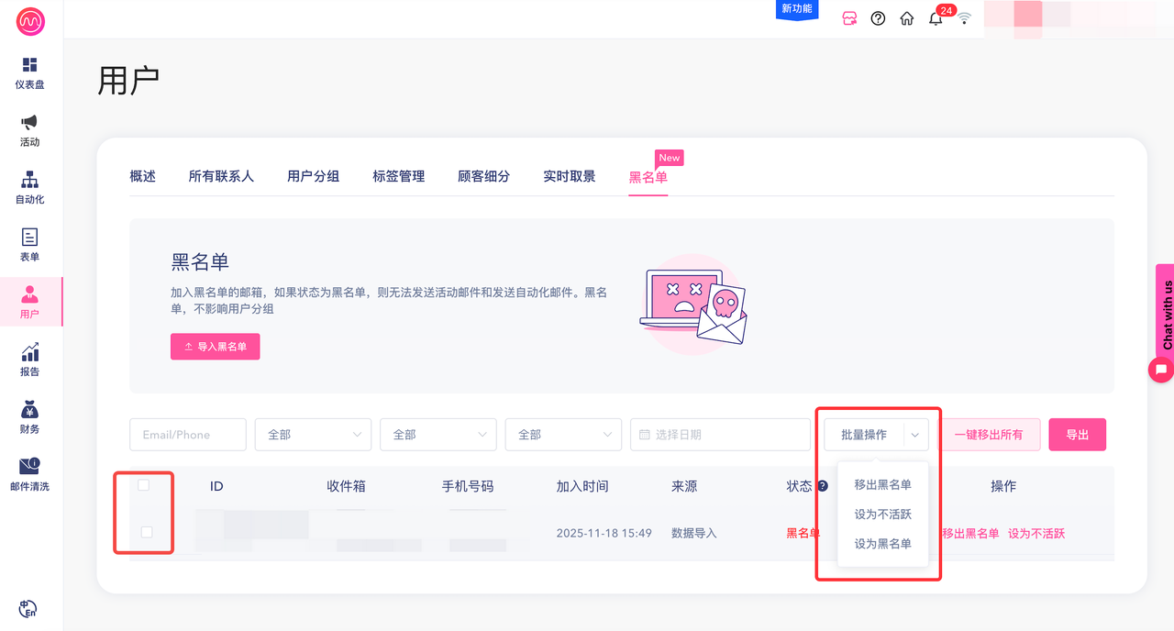This screenshot has height=631, width=1174.
Task: Open the first 全部 filter dropdown
Action: point(313,435)
